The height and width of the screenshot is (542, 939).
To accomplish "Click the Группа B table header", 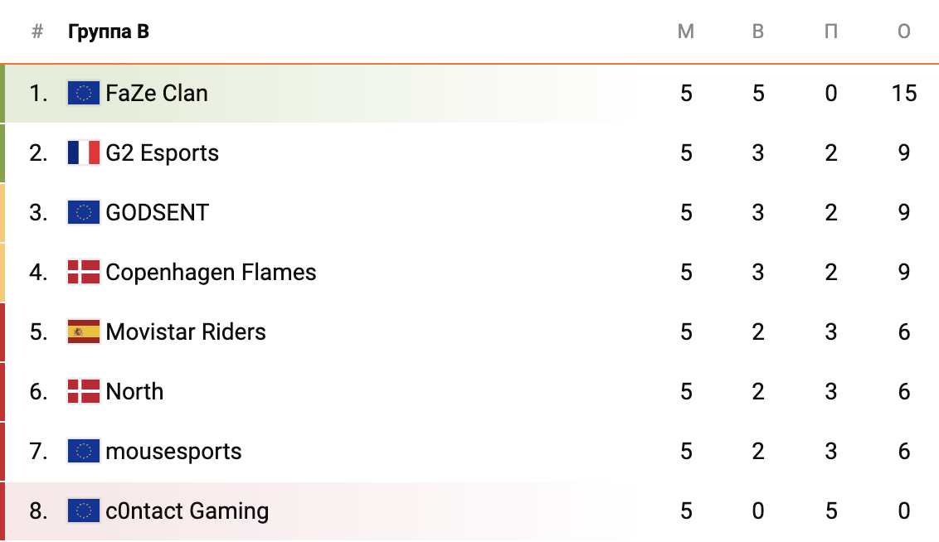I will [109, 32].
